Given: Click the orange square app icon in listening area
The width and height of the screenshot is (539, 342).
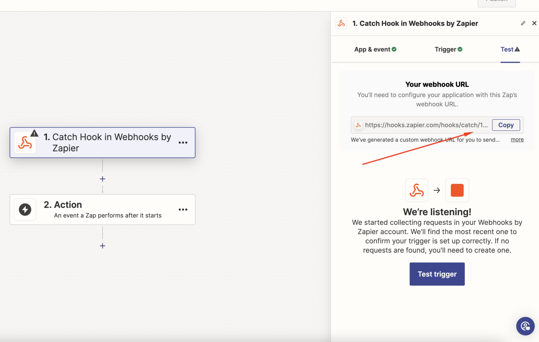Looking at the screenshot, I should (x=457, y=190).
